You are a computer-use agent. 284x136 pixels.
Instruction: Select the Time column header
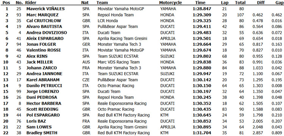[200, 3]
